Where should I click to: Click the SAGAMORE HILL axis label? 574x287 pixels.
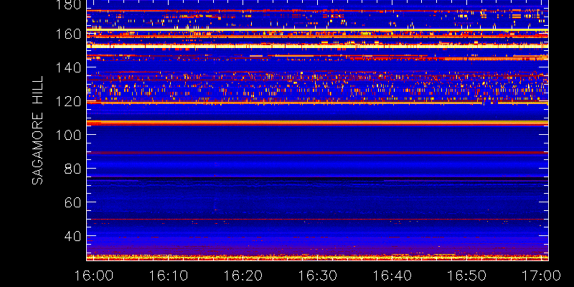coord(38,131)
